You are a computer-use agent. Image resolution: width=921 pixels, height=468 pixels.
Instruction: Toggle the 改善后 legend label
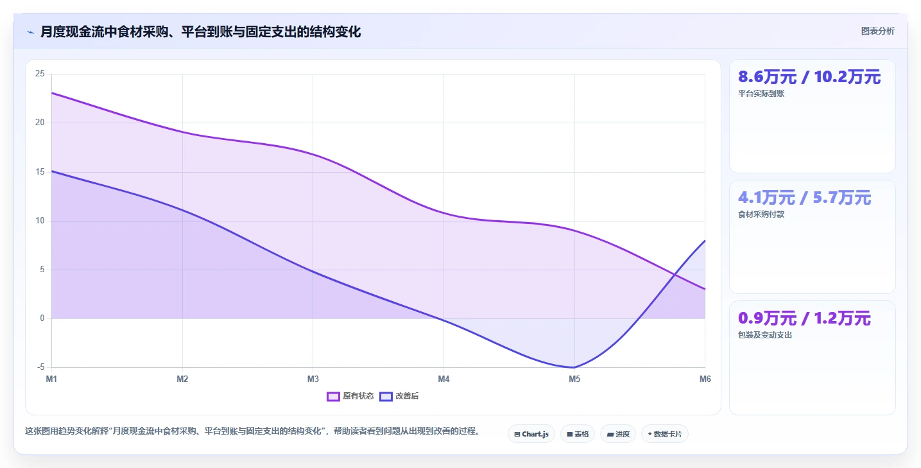pos(407,396)
